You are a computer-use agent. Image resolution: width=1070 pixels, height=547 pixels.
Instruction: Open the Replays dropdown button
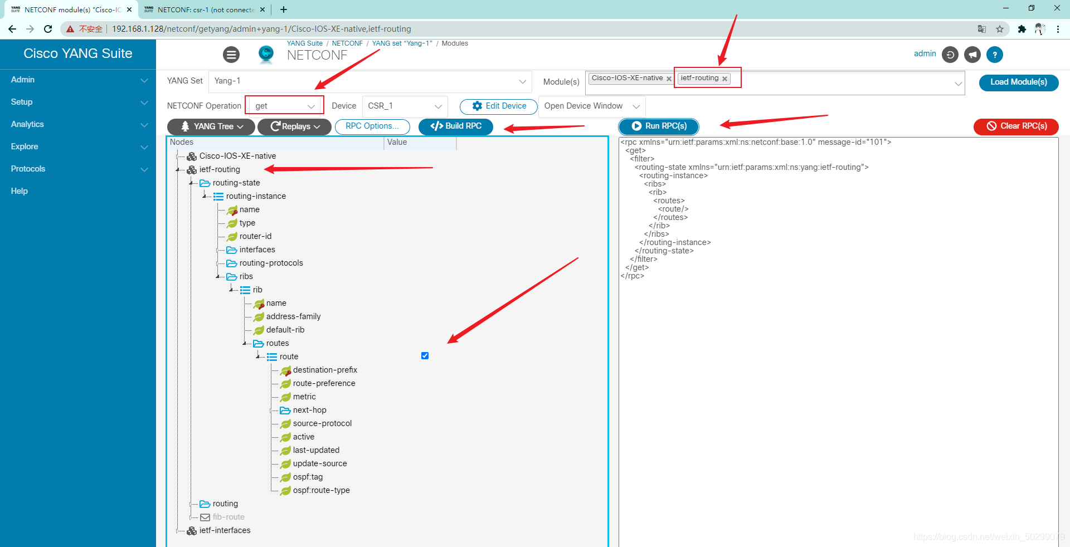pyautogui.click(x=294, y=127)
